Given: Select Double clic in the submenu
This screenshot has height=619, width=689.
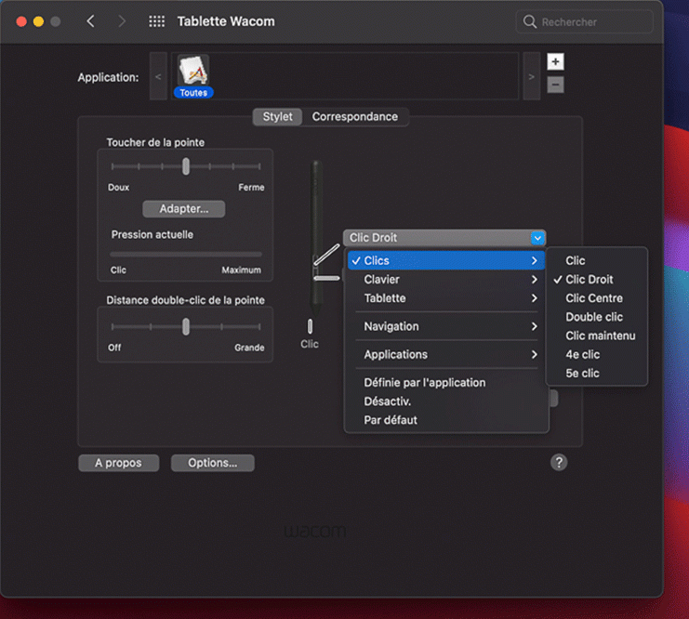Looking at the screenshot, I should point(596,317).
